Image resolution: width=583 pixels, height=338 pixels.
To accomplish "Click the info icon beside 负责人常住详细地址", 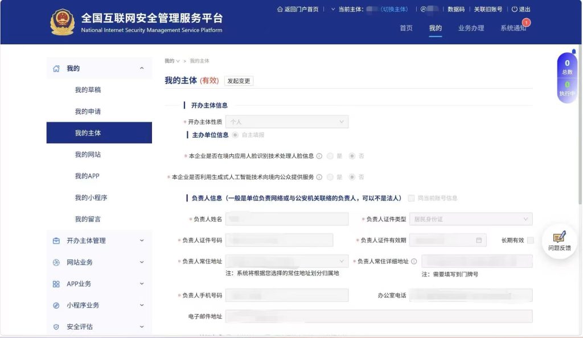I will 414,262.
